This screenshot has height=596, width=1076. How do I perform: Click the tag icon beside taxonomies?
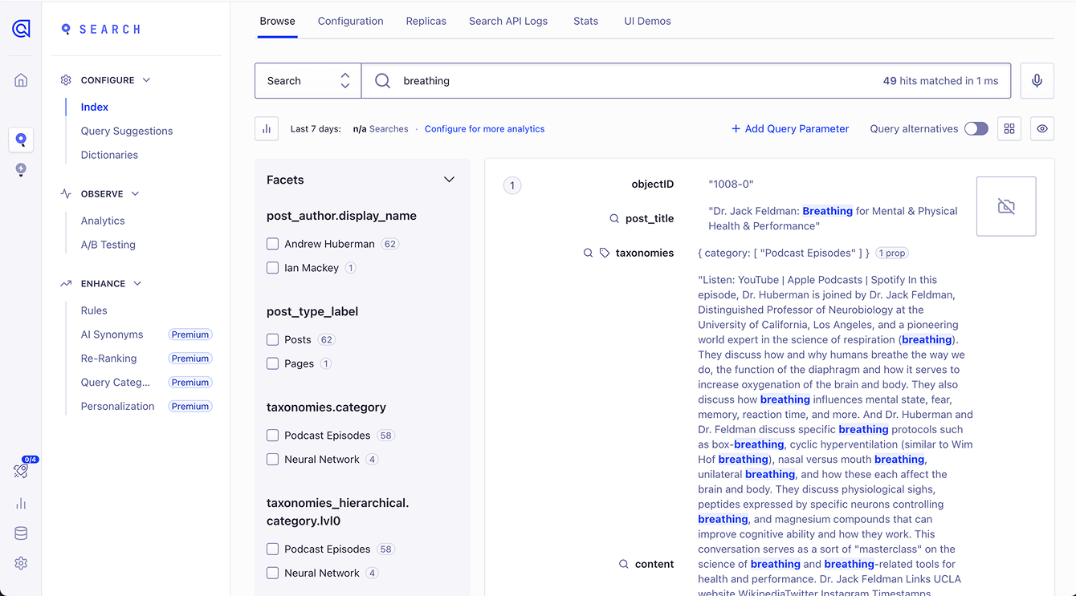pos(605,253)
